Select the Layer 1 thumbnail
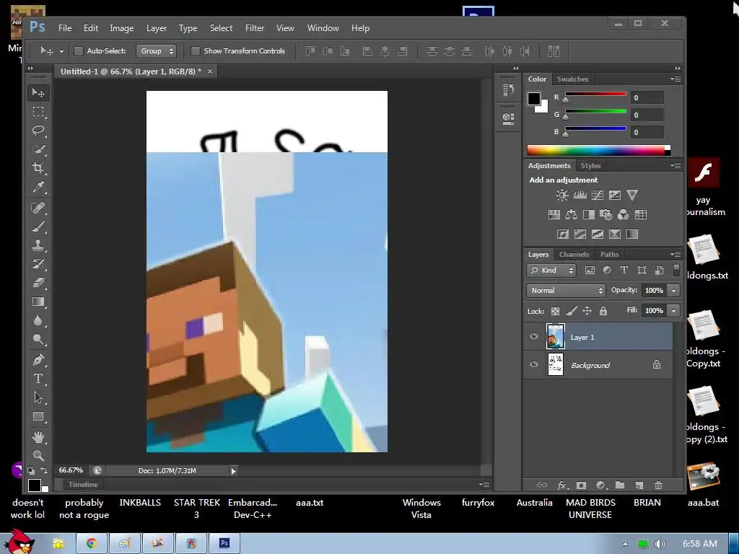This screenshot has width=739, height=554. pyautogui.click(x=555, y=336)
